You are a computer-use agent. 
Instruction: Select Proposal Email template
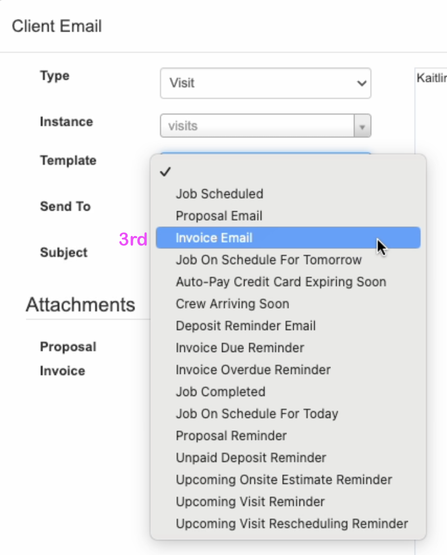[x=219, y=216]
